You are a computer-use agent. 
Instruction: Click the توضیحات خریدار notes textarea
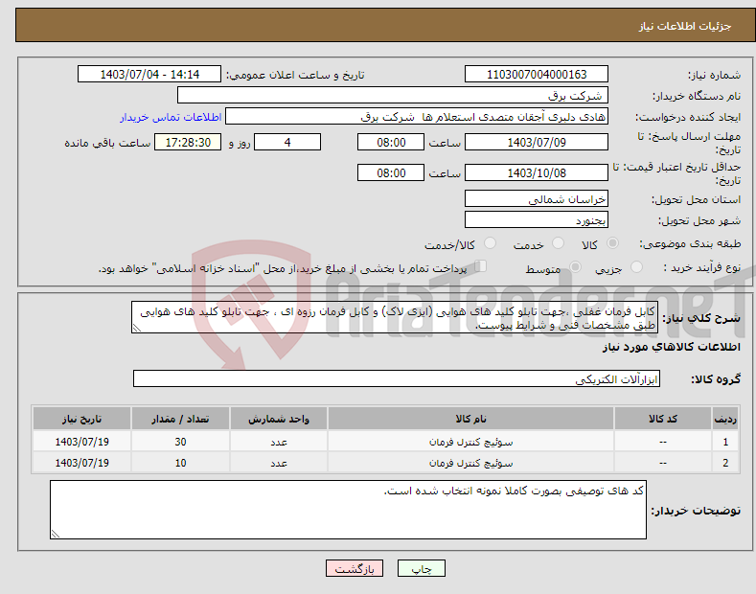(348, 510)
